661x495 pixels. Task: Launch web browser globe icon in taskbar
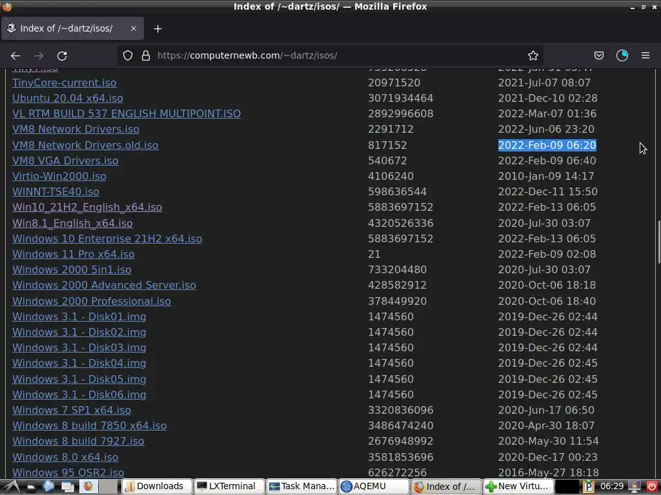48,486
